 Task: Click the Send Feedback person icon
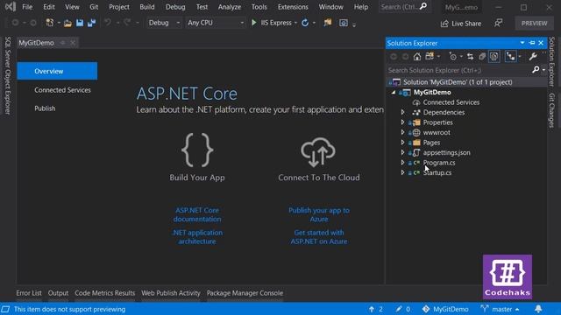click(x=498, y=24)
